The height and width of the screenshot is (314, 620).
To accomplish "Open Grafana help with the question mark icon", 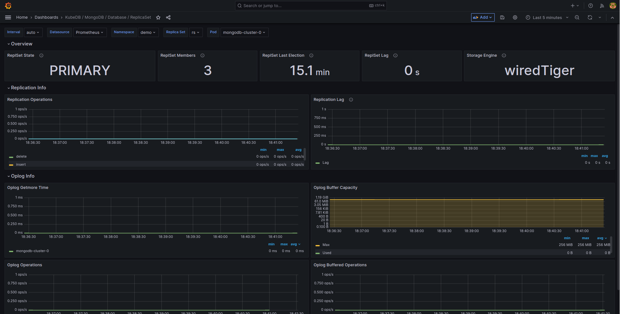I will 590,5.
